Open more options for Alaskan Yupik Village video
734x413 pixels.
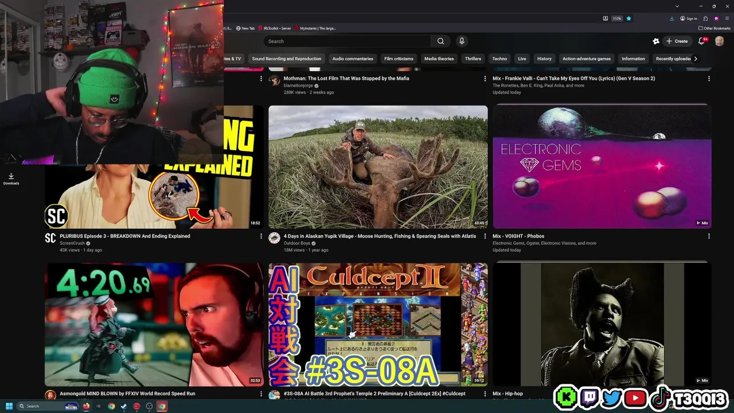(485, 236)
